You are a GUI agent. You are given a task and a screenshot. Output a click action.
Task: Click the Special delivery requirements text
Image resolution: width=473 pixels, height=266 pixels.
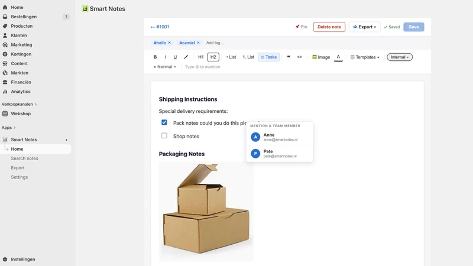pos(193,111)
